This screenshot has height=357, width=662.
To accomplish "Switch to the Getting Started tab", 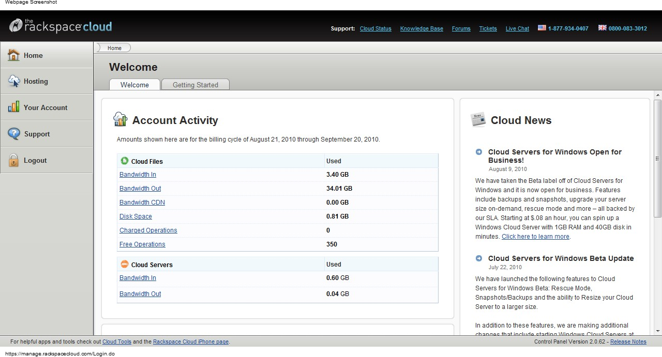I will coord(195,85).
